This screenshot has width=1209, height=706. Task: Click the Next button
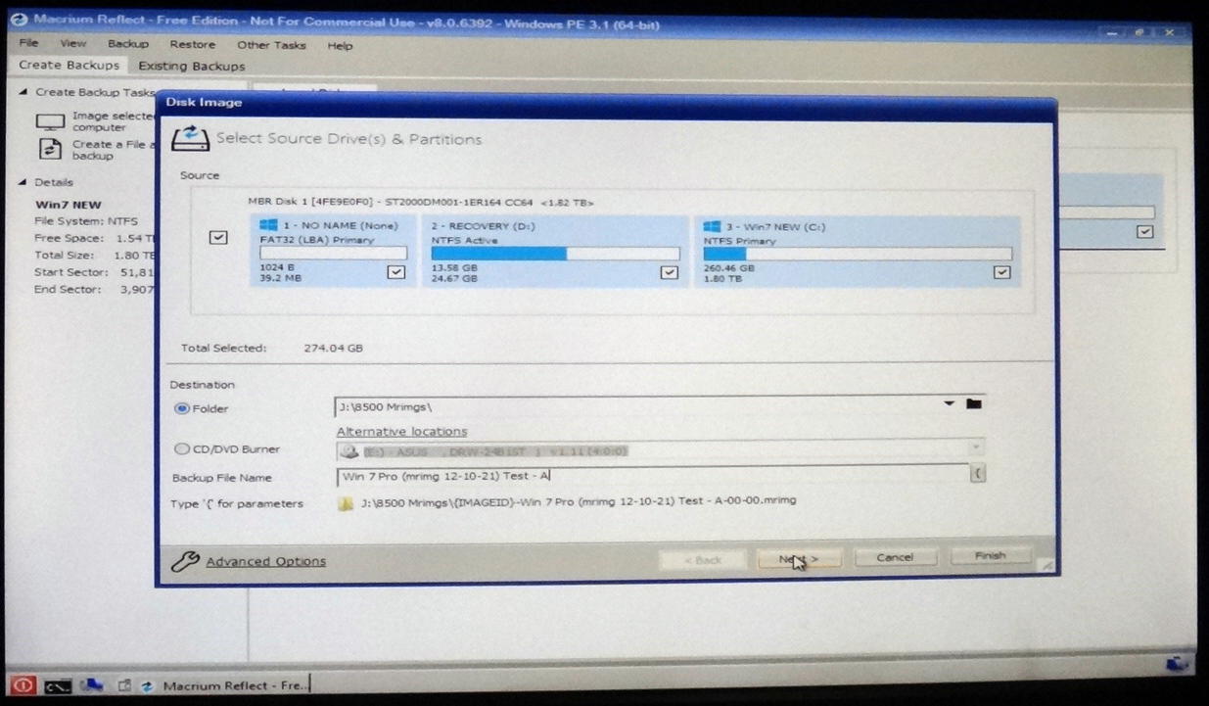[799, 558]
